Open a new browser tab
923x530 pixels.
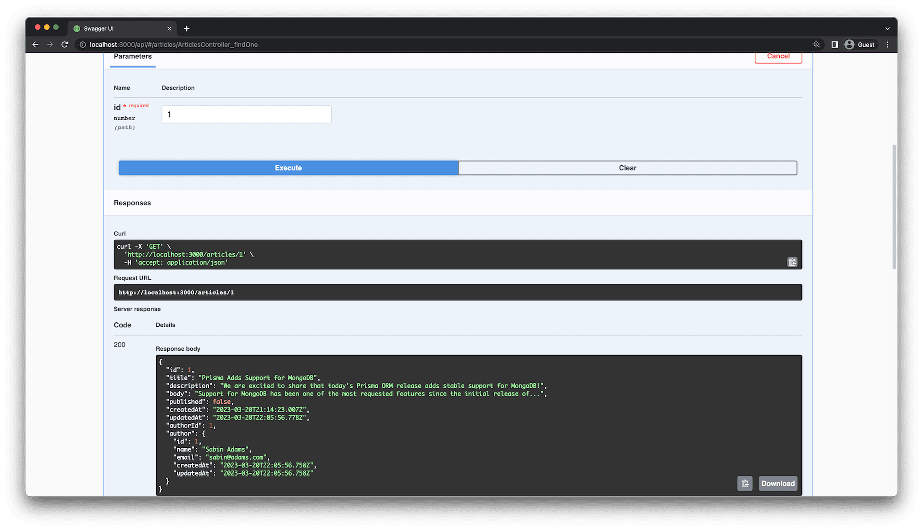pos(187,29)
